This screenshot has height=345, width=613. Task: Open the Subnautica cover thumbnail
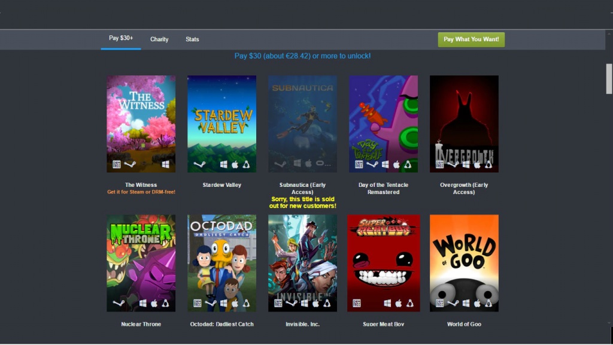point(302,120)
